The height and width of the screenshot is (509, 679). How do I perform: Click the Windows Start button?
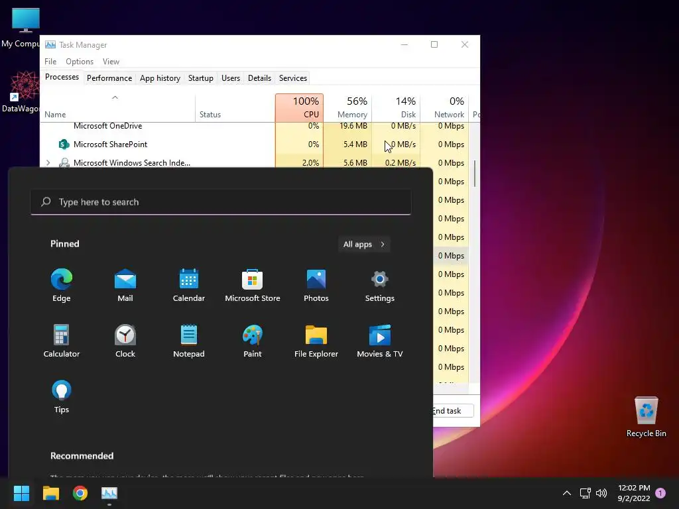click(x=21, y=493)
